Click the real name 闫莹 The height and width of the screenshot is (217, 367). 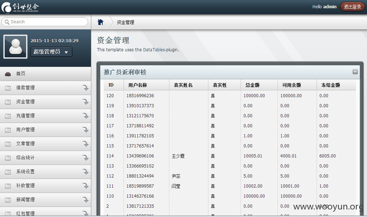176,186
